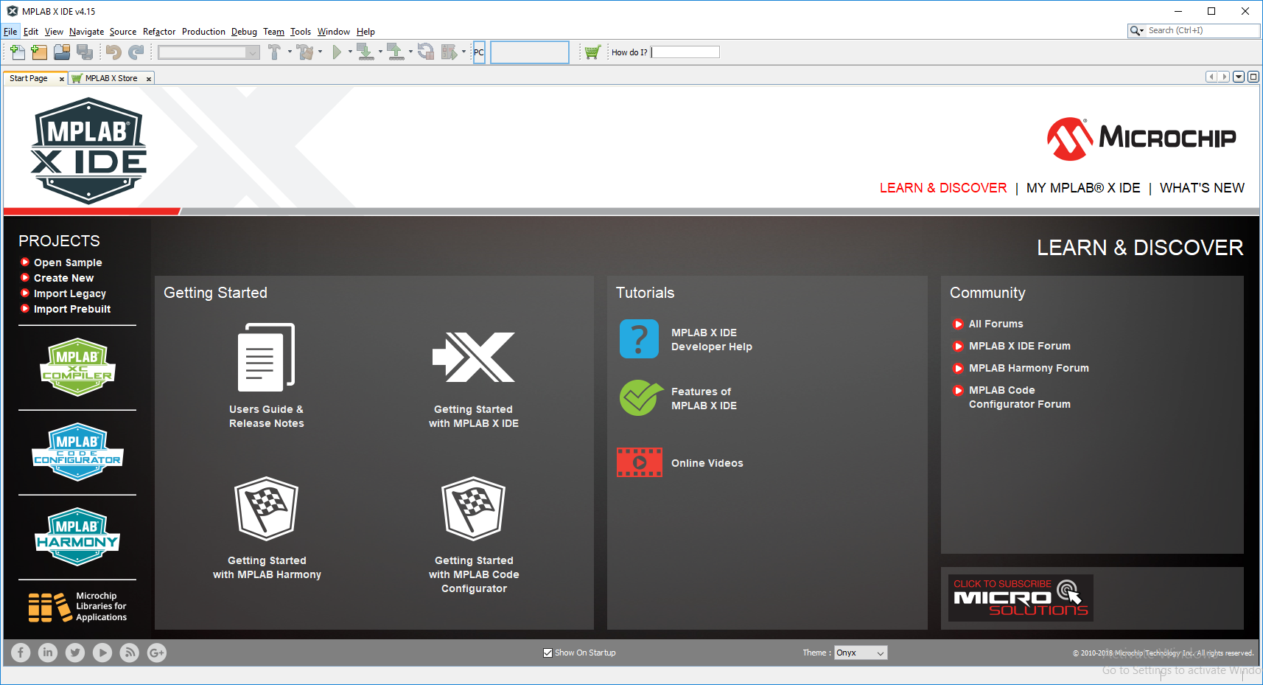The width and height of the screenshot is (1263, 685).
Task: Open the Production menu
Action: 203,32
